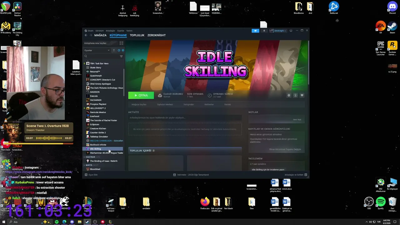Open the Steam announcements megaphone button

pyautogui.click(x=255, y=31)
